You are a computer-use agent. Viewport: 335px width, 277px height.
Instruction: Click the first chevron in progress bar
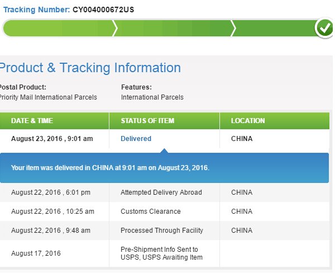click(x=115, y=28)
